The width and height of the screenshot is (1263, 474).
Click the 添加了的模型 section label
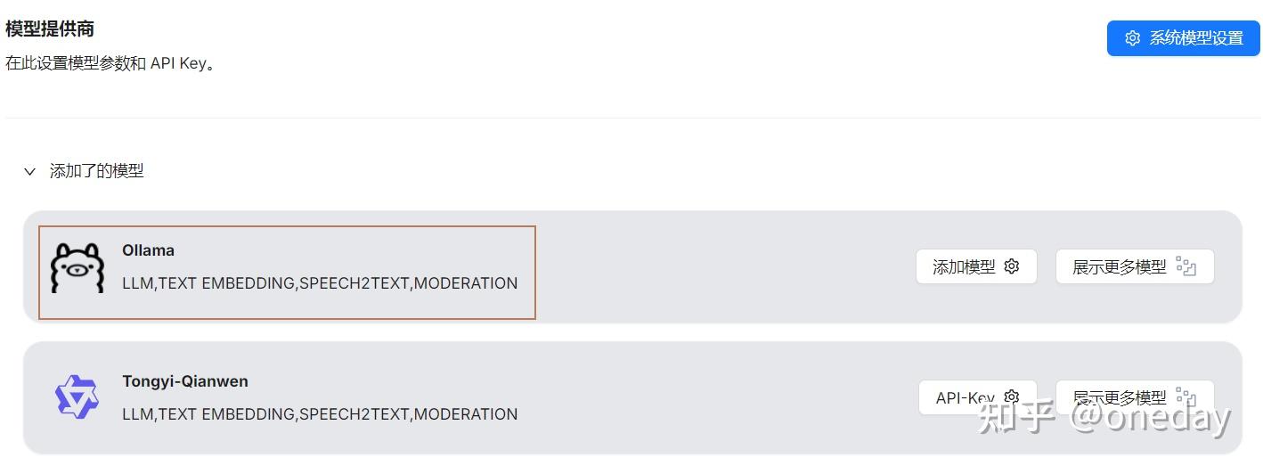pyautogui.click(x=96, y=171)
